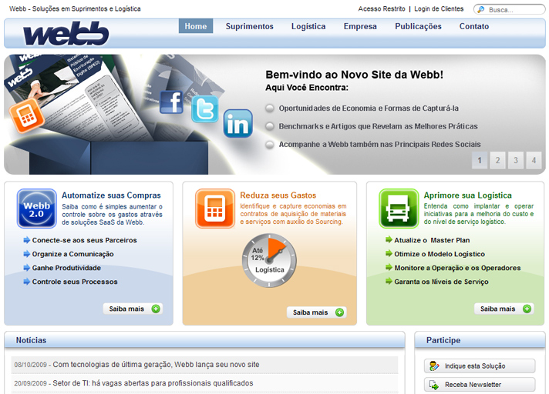Click green plus in Reduza Saiba mais button
This screenshot has width=549, height=394.
[x=339, y=312]
